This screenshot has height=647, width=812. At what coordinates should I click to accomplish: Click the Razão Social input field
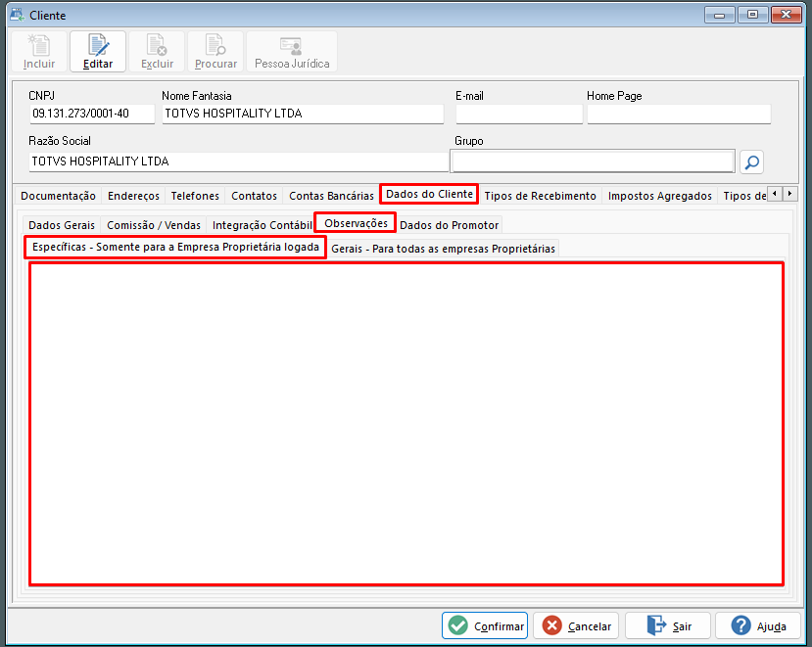(239, 162)
